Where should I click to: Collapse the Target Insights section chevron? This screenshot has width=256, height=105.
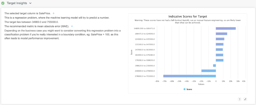click(x=30, y=3)
